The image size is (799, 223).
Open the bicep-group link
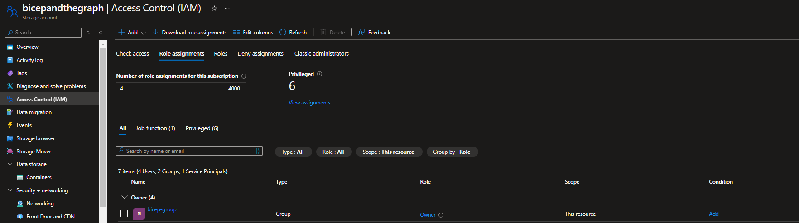click(162, 209)
